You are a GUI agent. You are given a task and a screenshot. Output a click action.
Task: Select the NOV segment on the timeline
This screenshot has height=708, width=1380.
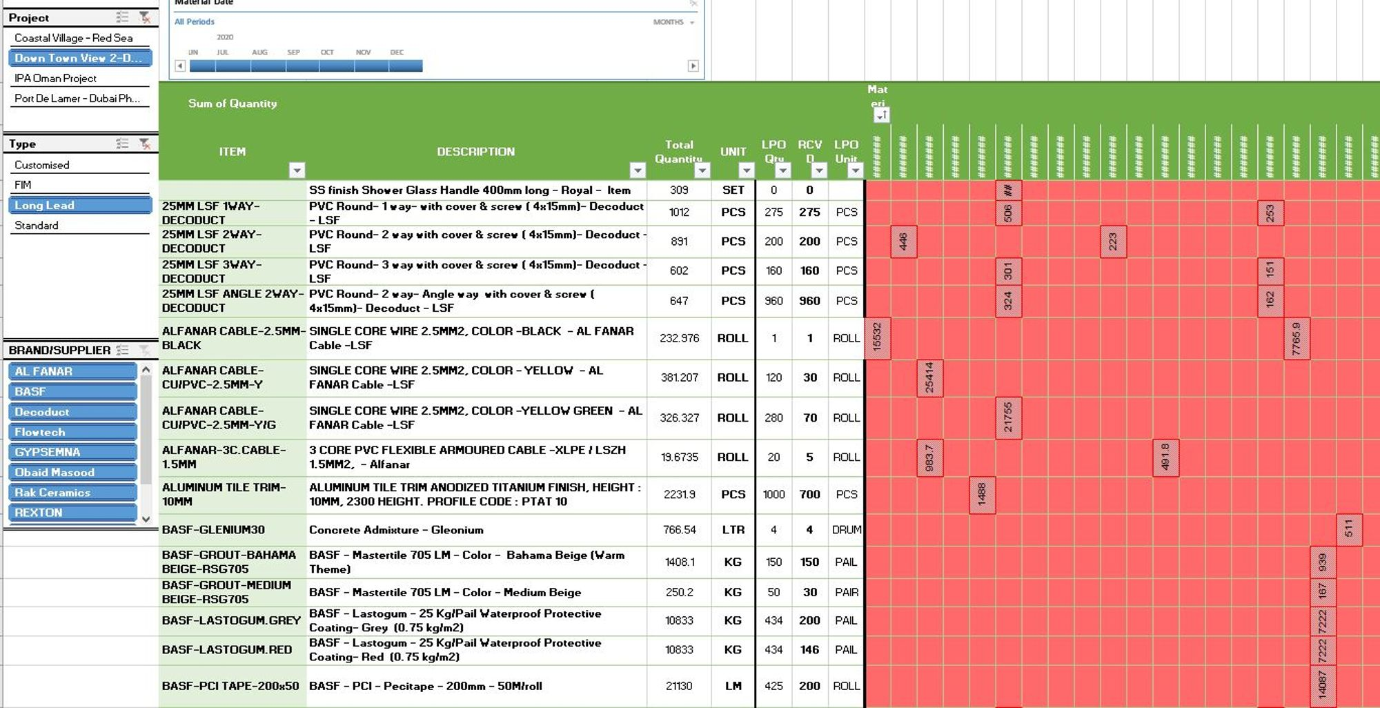click(372, 66)
